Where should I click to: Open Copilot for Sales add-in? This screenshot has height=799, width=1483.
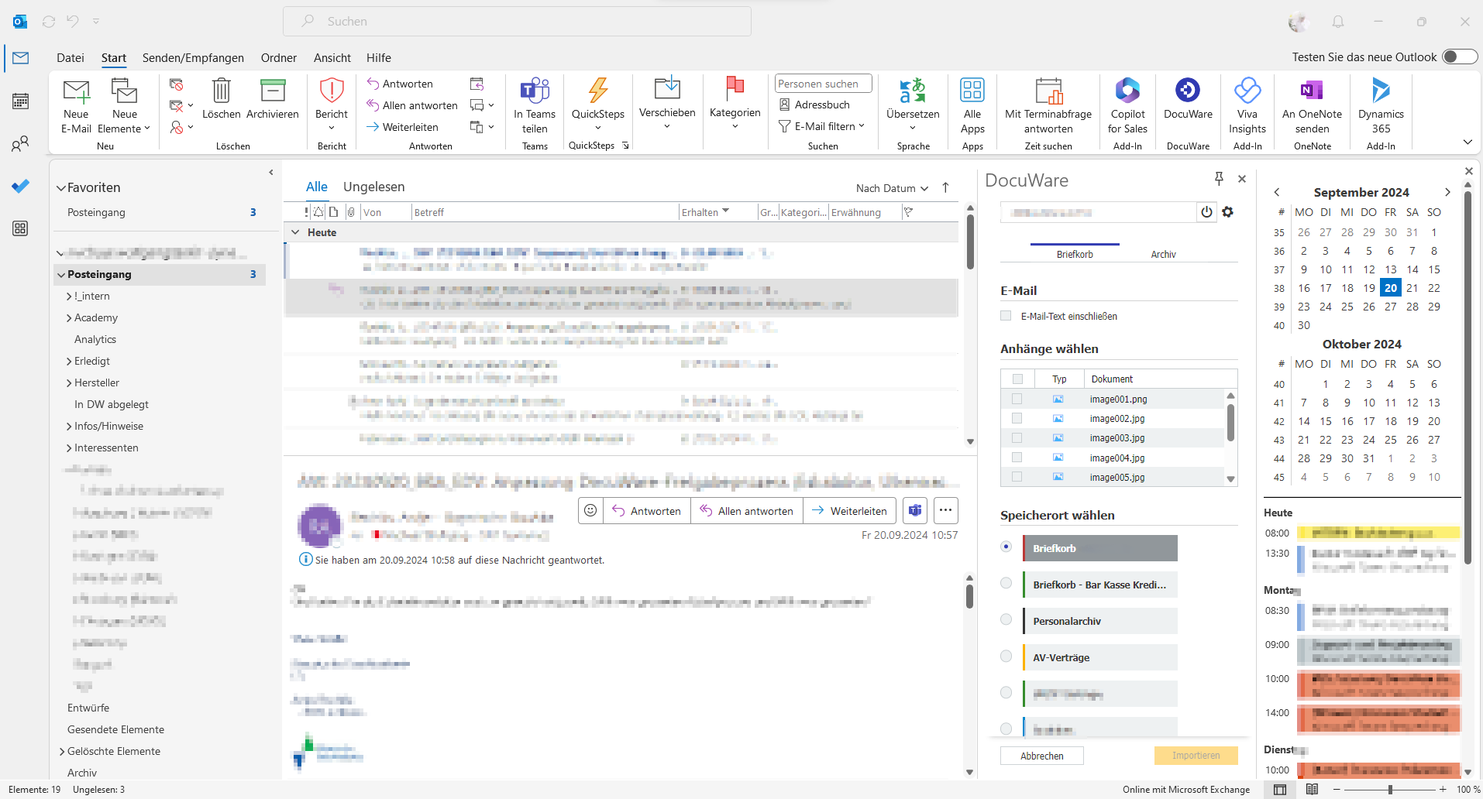click(1127, 106)
